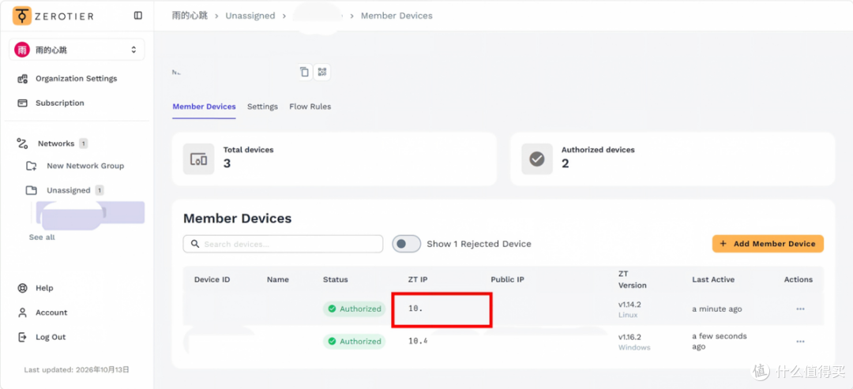
Task: Switch to the Settings tab
Action: tap(263, 107)
